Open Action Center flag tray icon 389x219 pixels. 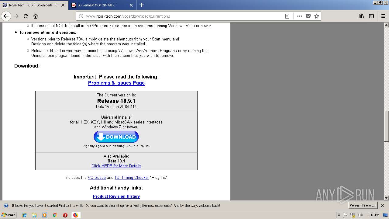click(x=346, y=215)
